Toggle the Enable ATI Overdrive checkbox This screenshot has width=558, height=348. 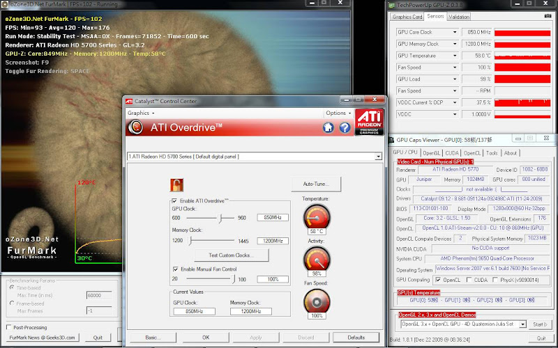click(x=174, y=200)
